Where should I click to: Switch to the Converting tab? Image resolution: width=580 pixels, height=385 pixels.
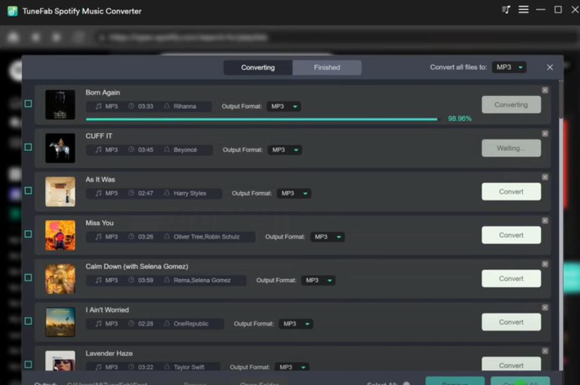point(258,68)
